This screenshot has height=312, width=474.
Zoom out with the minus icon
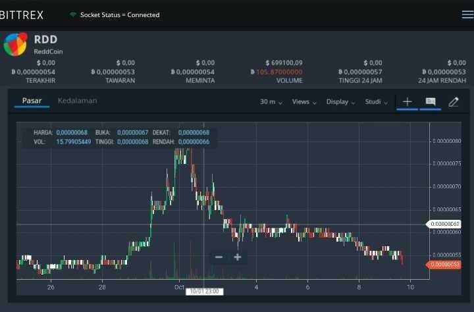[219, 257]
